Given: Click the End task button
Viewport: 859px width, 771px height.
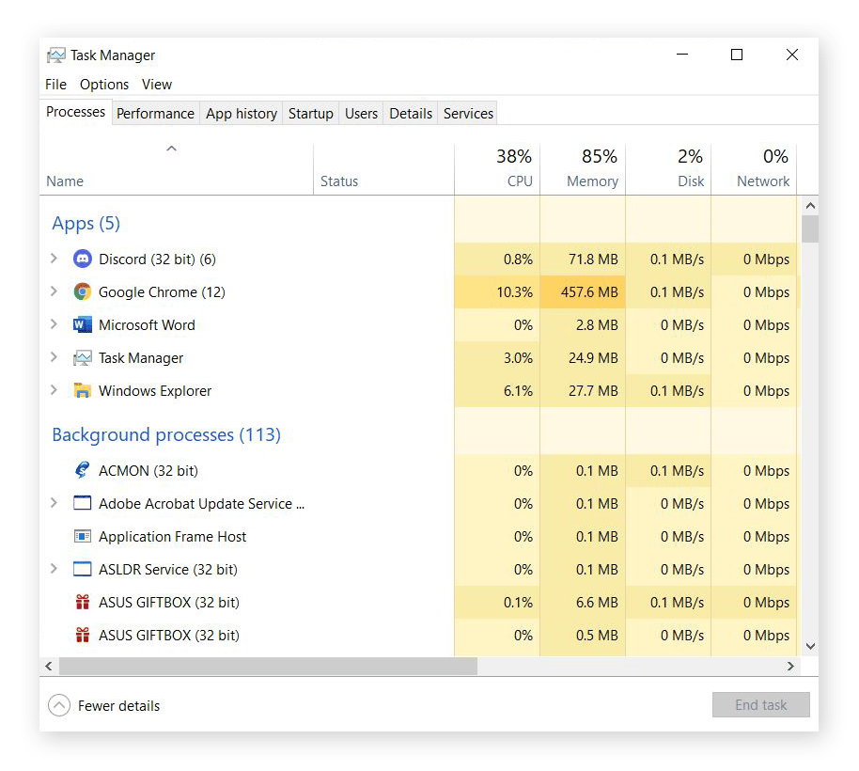Looking at the screenshot, I should (x=760, y=704).
